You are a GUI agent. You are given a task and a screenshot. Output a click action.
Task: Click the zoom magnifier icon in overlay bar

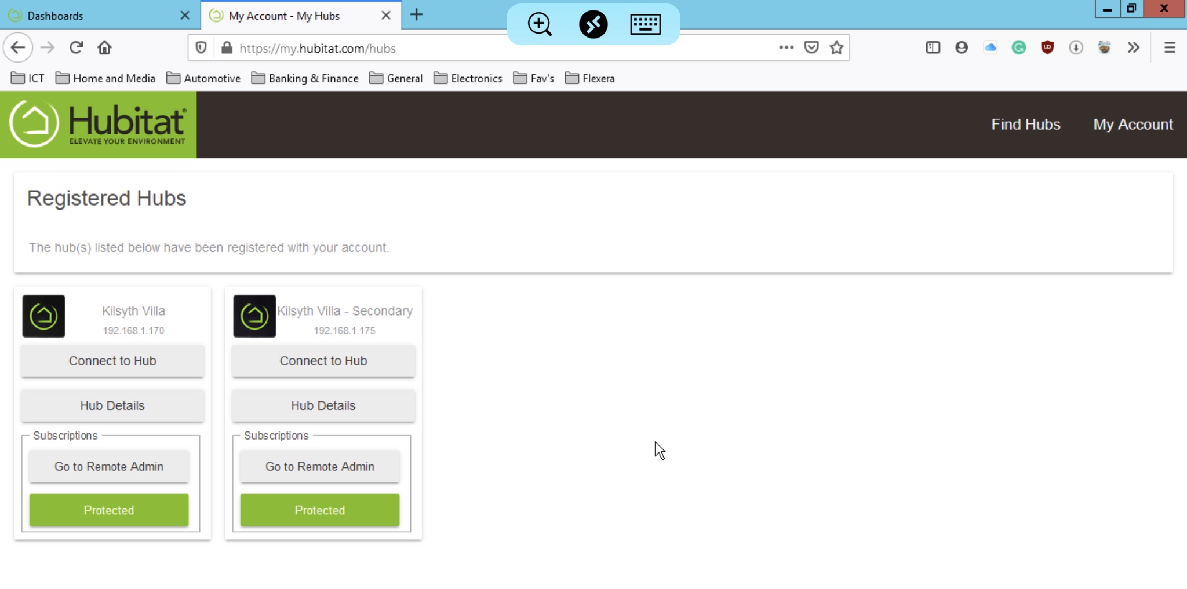click(x=540, y=24)
